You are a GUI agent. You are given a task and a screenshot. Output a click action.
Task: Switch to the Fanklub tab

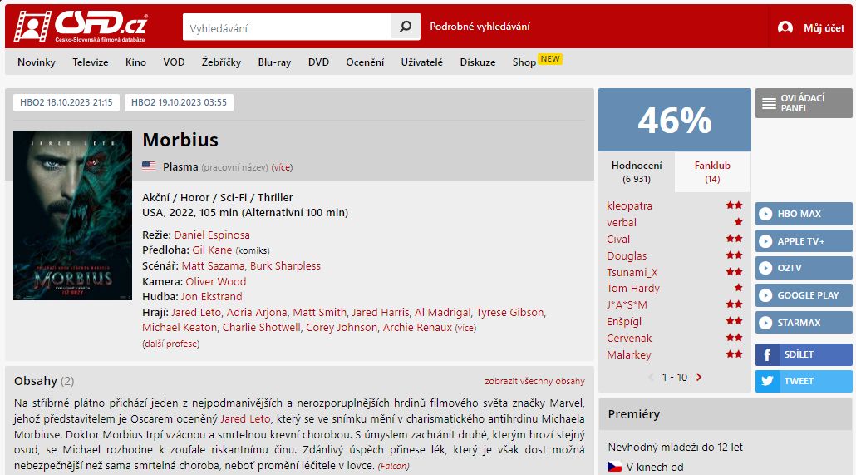click(x=712, y=171)
